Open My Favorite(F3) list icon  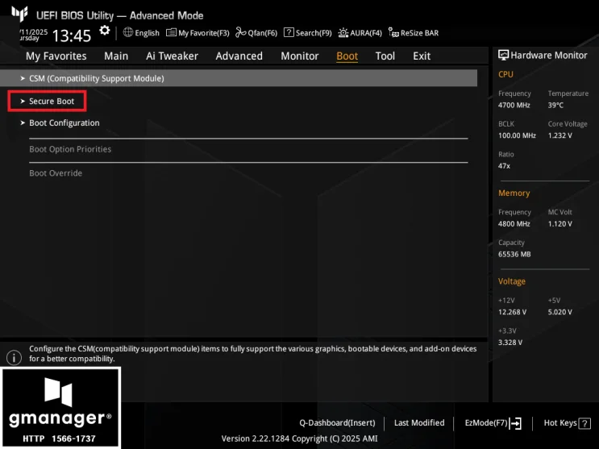click(171, 32)
